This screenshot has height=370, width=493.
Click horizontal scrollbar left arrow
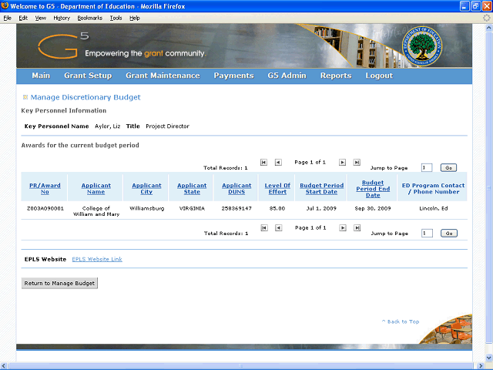pos(4,366)
